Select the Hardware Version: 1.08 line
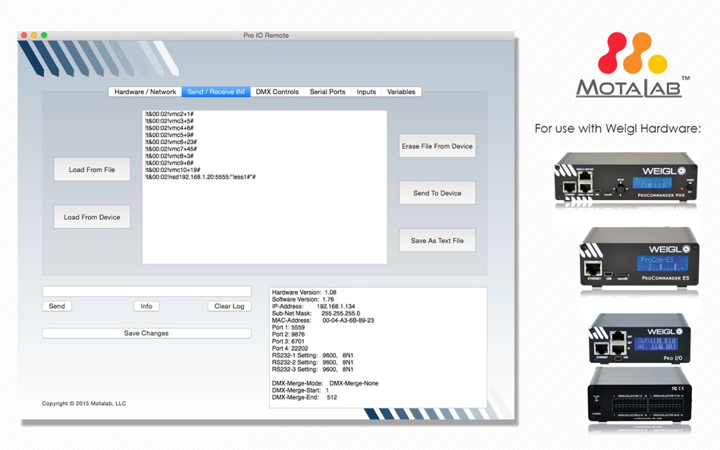The image size is (720, 450). [x=304, y=292]
